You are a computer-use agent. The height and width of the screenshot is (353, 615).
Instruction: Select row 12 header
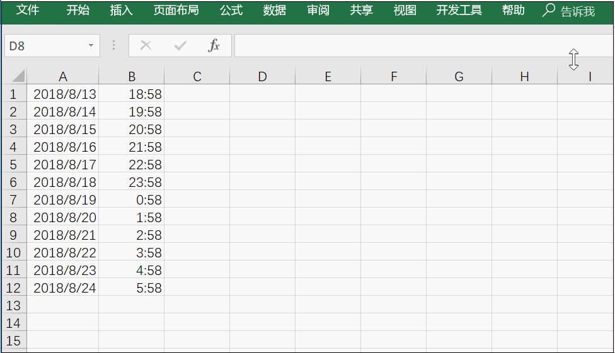pos(13,288)
